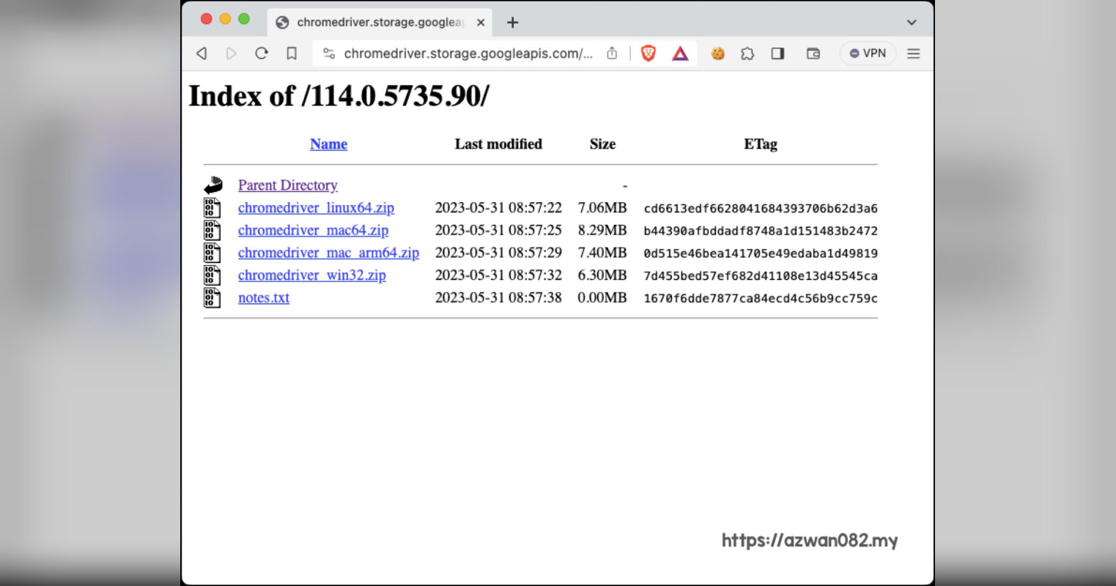Click the date 2023-05-31 08:57:22
1116x586 pixels.
pos(498,208)
